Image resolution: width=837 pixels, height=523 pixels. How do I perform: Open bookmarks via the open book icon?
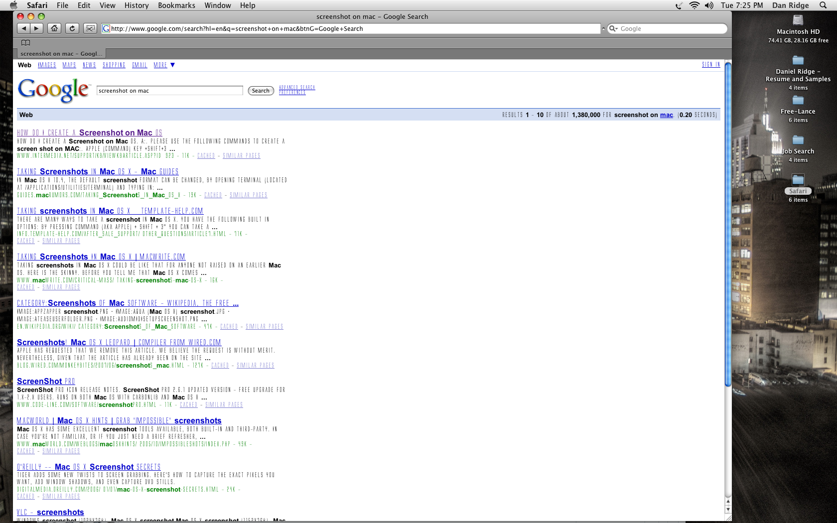(x=25, y=43)
